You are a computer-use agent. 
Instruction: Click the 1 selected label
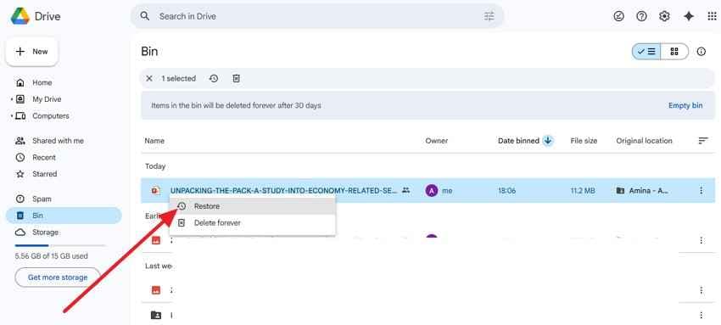pos(178,79)
